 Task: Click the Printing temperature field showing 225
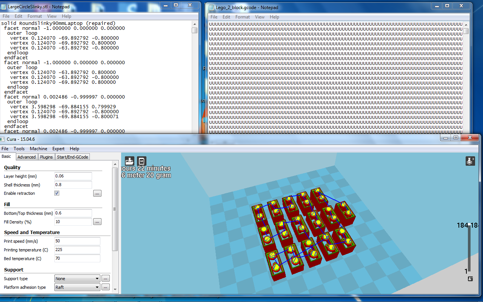click(77, 250)
